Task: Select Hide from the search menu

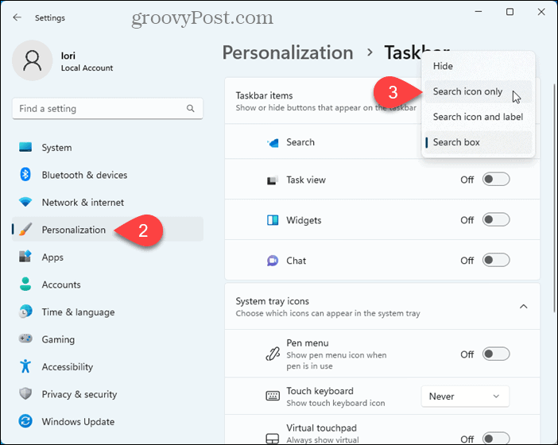Action: click(444, 66)
